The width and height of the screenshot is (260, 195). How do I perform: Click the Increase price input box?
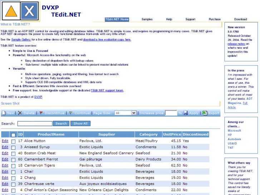(171, 113)
